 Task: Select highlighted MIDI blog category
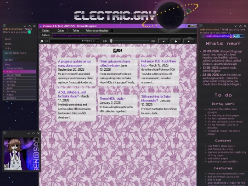(x=20, y=72)
